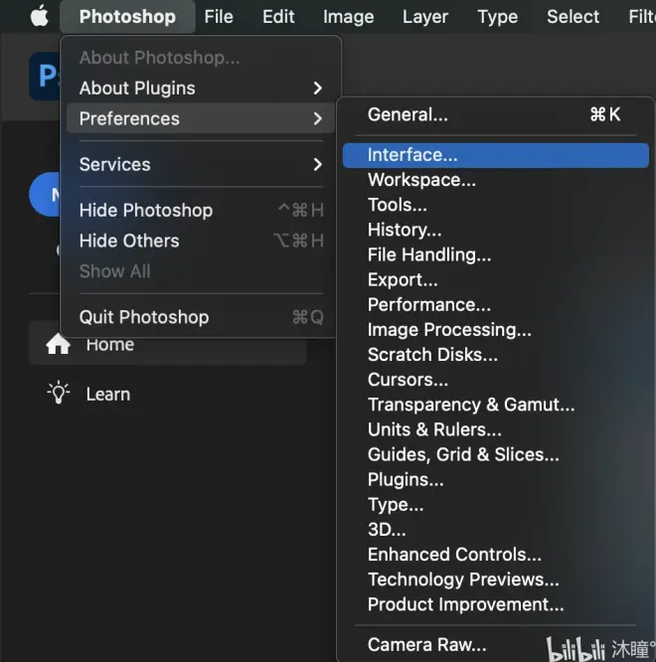Open Export preferences
656x662 pixels.
496,279
